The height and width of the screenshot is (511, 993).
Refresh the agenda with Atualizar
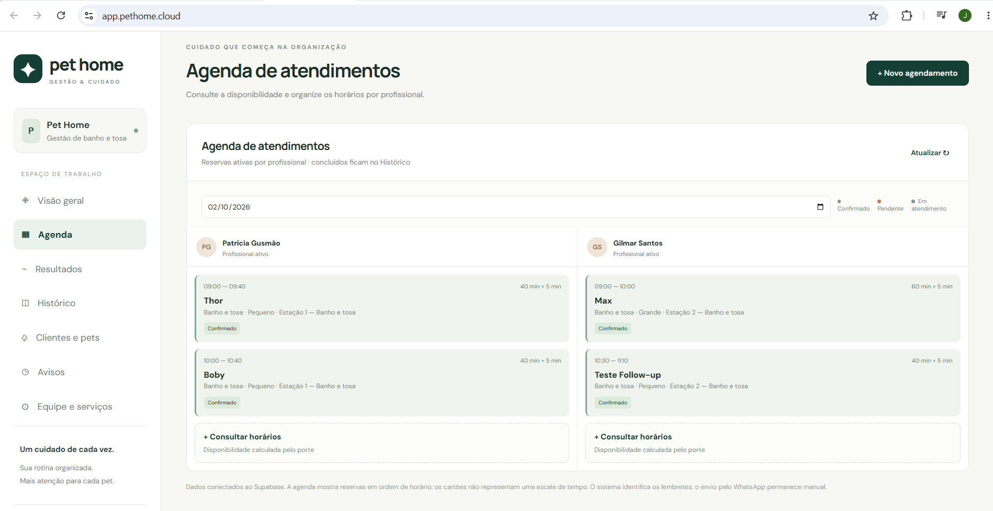pyautogui.click(x=930, y=153)
